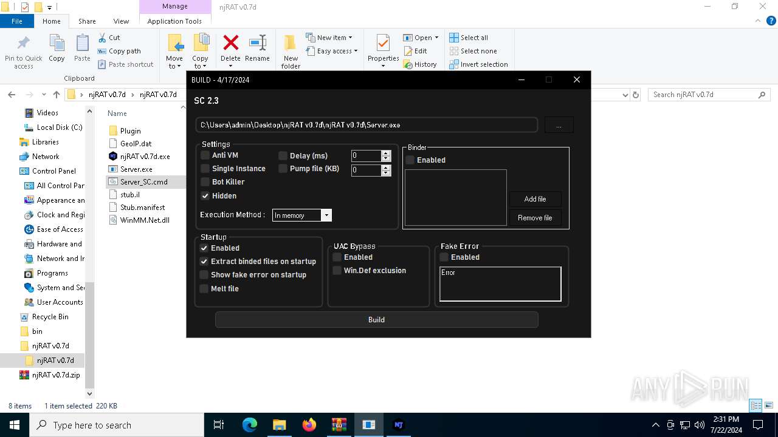This screenshot has width=778, height=437.
Task: Click the Pin to Quick access icon
Action: coord(24,44)
